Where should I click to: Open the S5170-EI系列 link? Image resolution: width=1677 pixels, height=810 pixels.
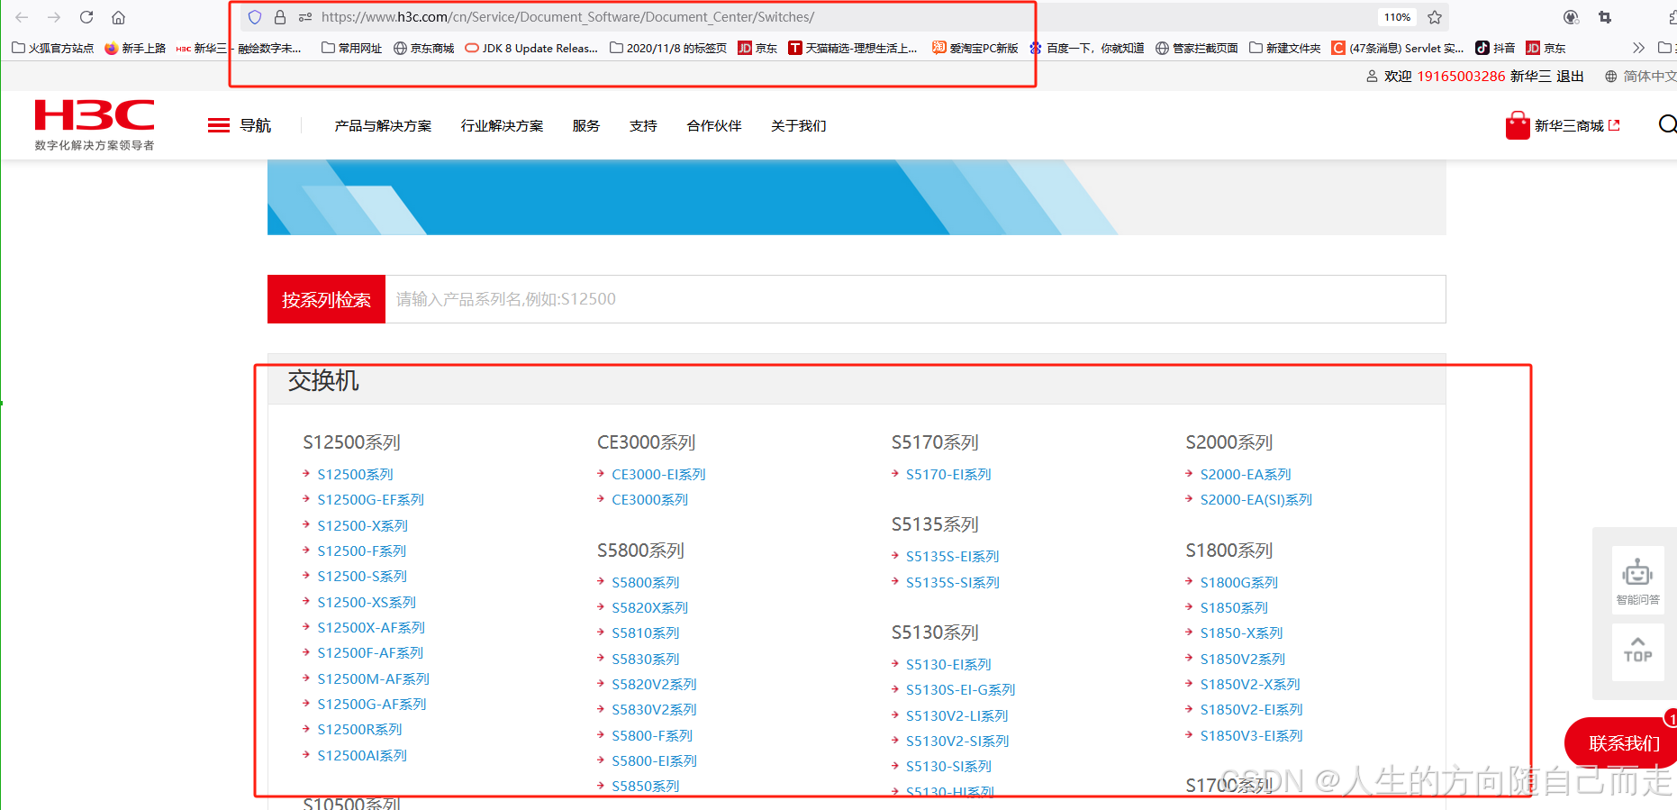click(x=948, y=474)
